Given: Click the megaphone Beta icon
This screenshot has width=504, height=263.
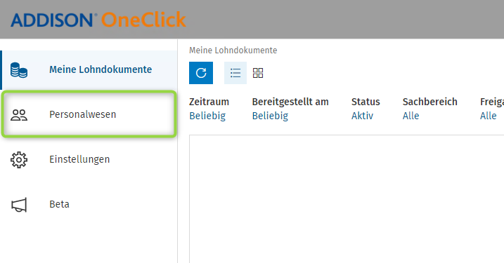Looking at the screenshot, I should tap(19, 205).
